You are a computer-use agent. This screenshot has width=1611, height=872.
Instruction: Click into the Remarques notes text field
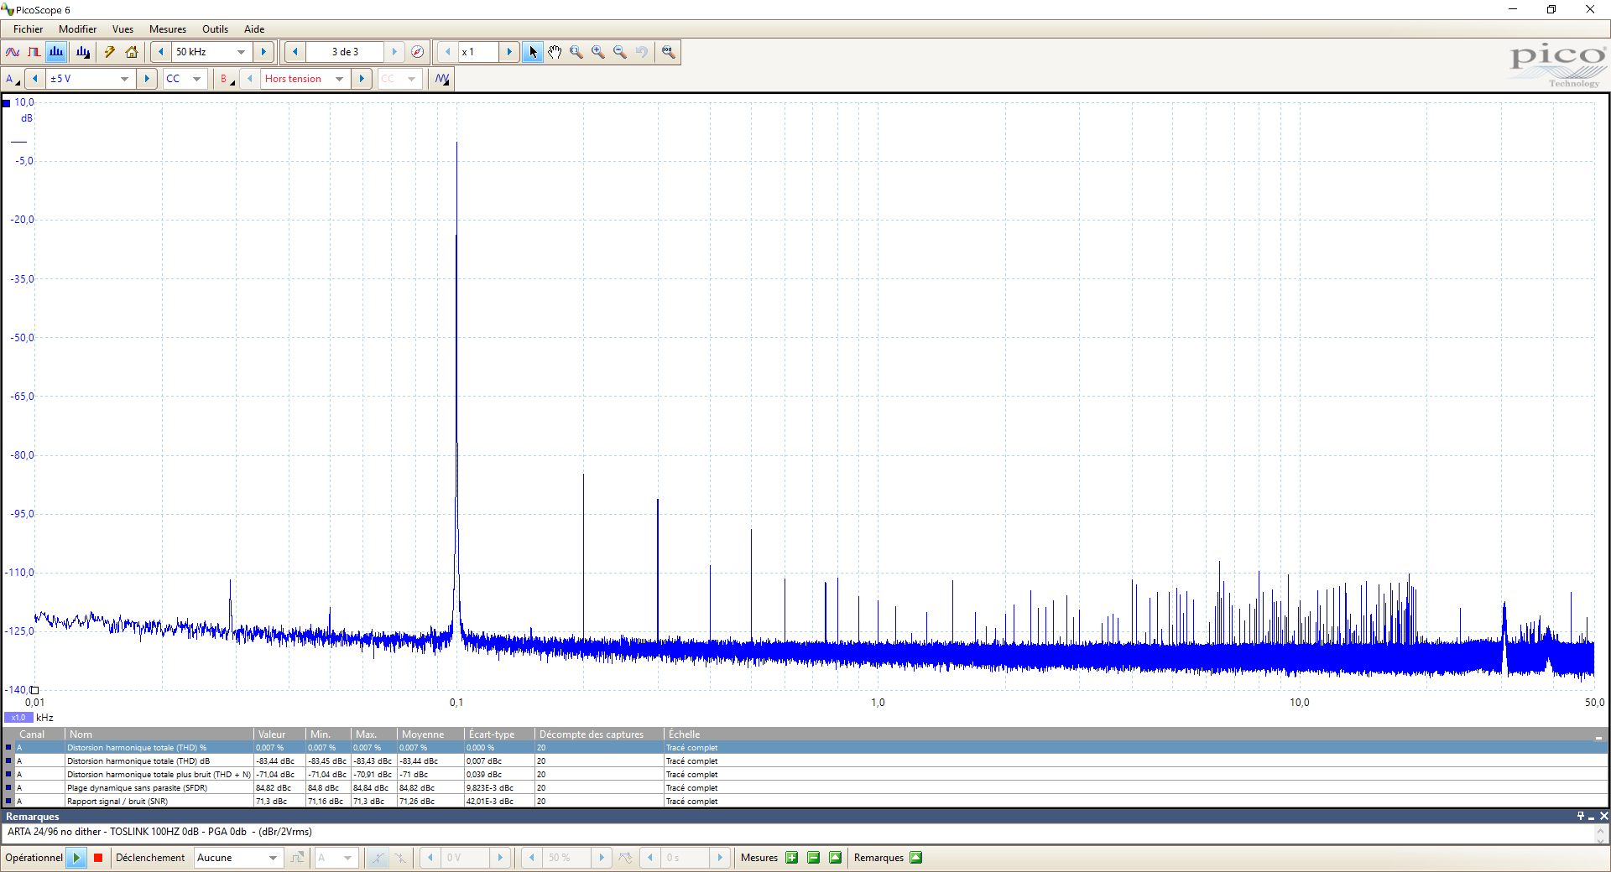point(797,833)
